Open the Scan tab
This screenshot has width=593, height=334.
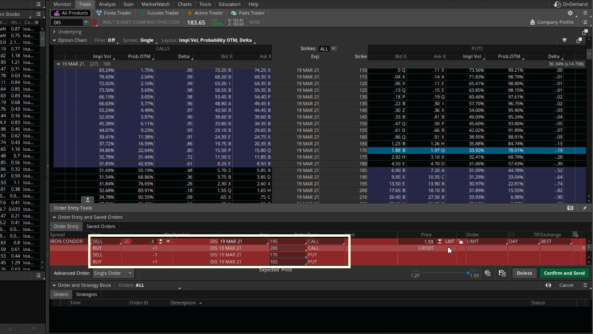(x=128, y=4)
